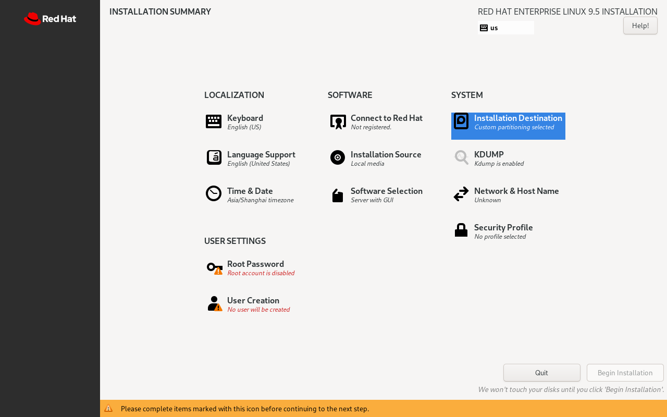Viewport: 667px width, 417px height.
Task: Click the warning icon in the bottom bar
Action: coord(108,408)
